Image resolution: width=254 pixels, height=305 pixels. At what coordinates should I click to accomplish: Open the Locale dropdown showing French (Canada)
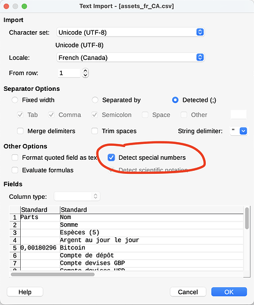pyautogui.click(x=130, y=57)
